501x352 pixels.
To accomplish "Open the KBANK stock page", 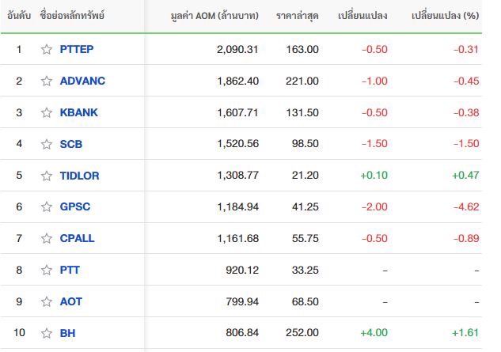I will coord(78,112).
